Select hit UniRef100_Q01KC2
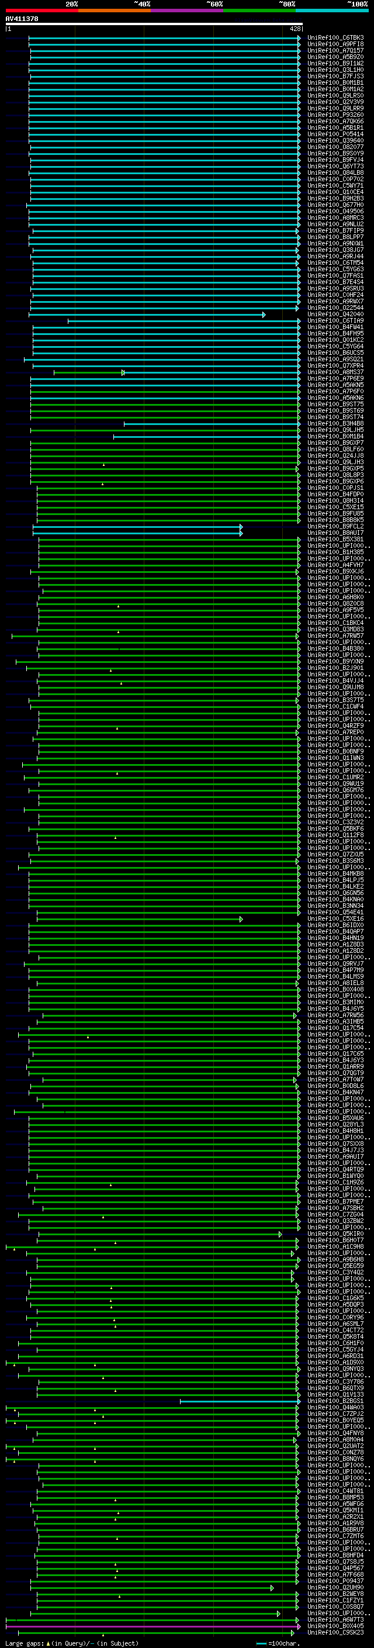This screenshot has width=374, height=1648. pyautogui.click(x=335, y=340)
